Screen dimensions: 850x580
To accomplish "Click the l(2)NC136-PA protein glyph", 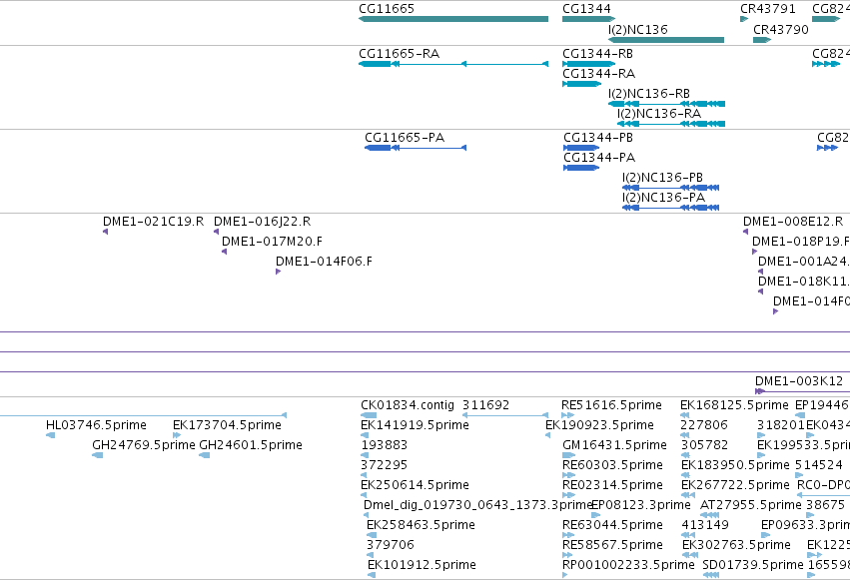I will tap(670, 208).
